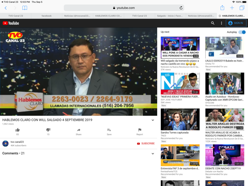Subscribe to tvo canal23 channel
The width and height of the screenshot is (248, 186).
(146, 143)
